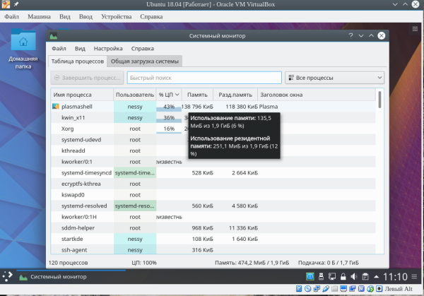The image size is (424, 296).
Task: Click the Быстрый поиск search field
Action: [x=204, y=78]
